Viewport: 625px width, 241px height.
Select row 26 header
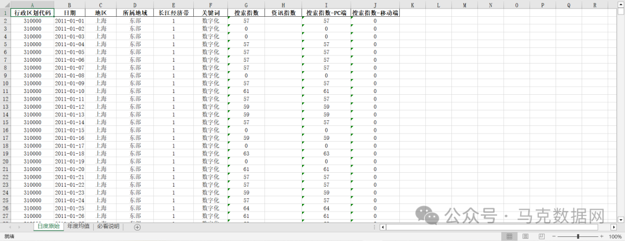tap(5, 208)
